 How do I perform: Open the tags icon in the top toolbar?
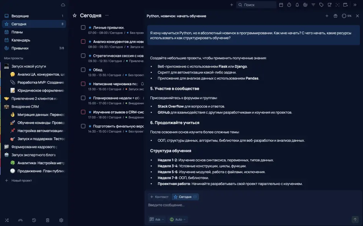(x=321, y=5)
